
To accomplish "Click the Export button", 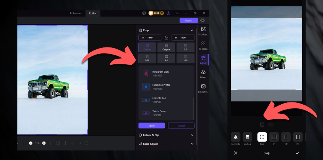I will (x=189, y=21).
